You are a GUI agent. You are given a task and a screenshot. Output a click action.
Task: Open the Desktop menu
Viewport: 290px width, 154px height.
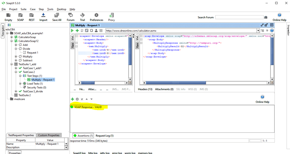point(61,9)
